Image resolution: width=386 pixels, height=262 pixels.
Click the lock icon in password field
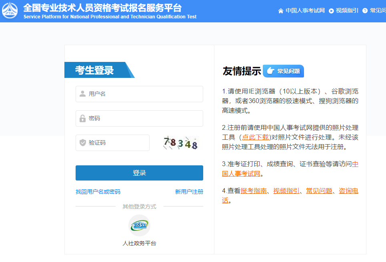click(x=82, y=119)
